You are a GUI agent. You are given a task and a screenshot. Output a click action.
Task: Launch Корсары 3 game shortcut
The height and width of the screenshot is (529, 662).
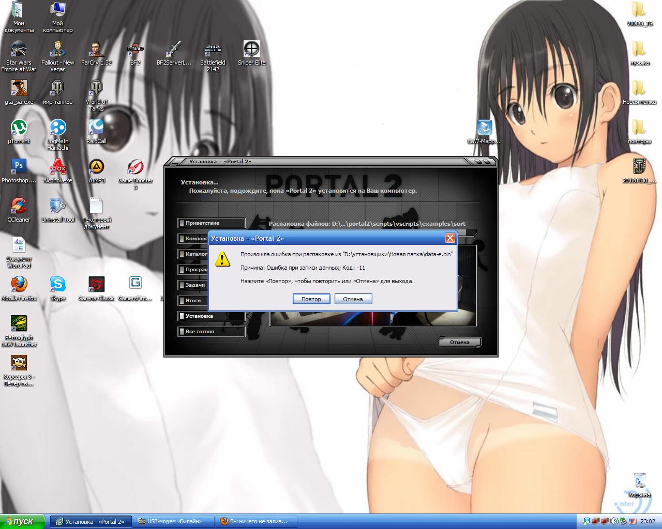19,370
